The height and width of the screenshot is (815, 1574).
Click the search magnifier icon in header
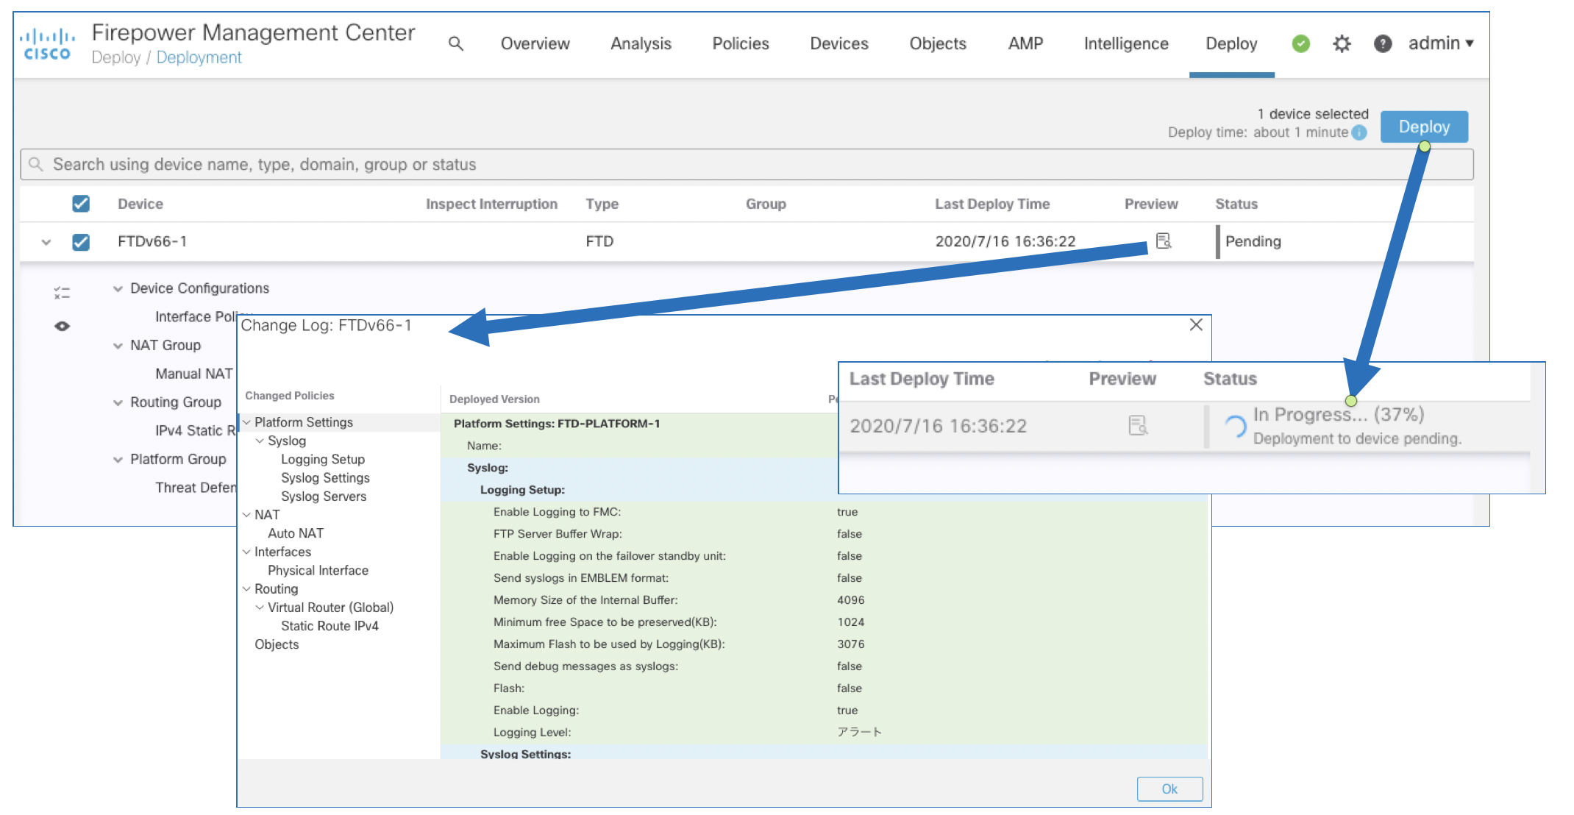456,44
